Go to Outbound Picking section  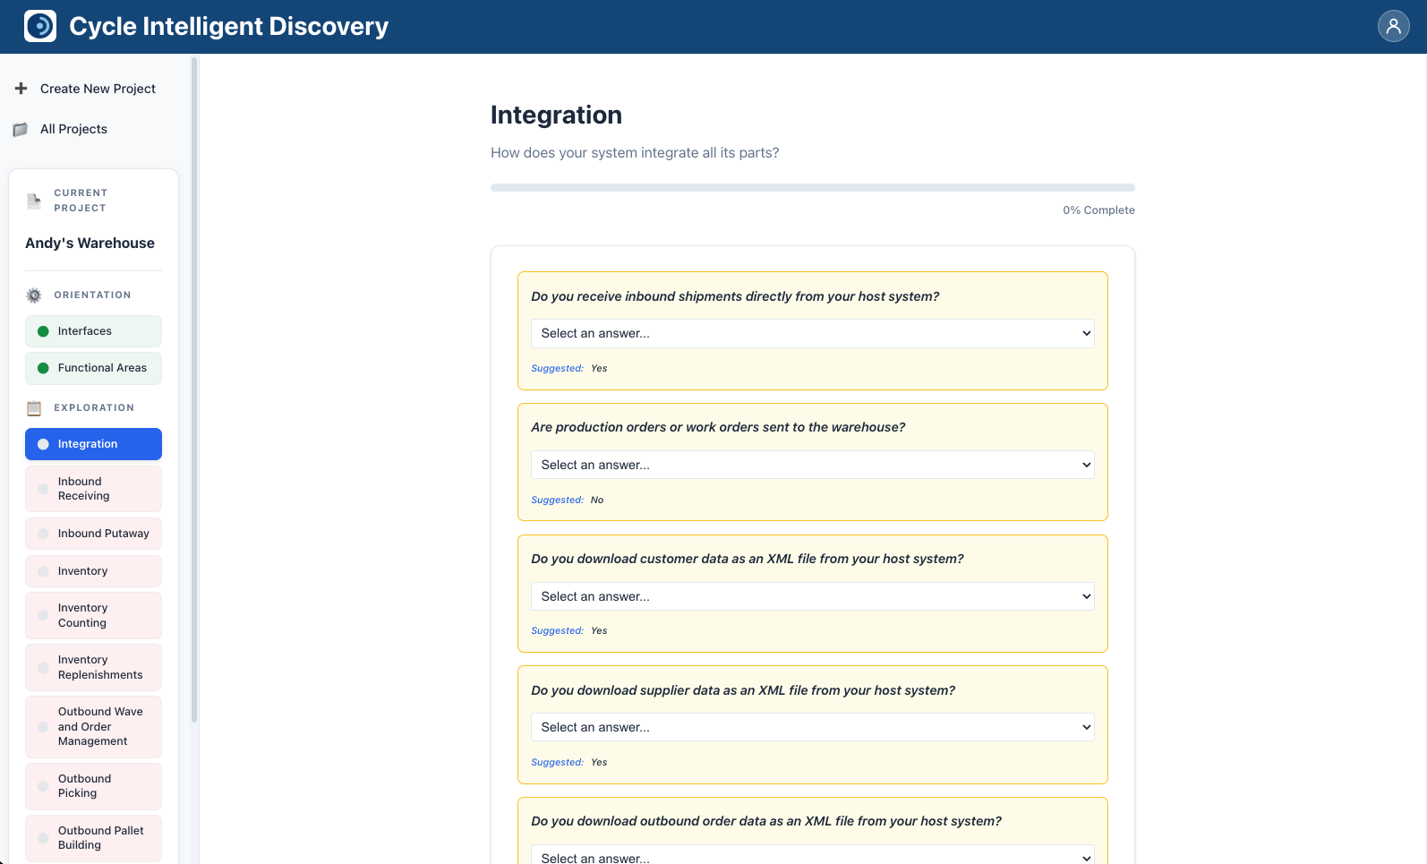pos(93,786)
